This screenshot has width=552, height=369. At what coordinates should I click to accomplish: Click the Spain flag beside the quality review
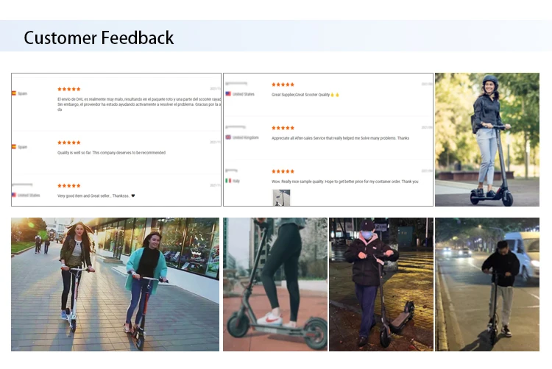click(x=14, y=147)
